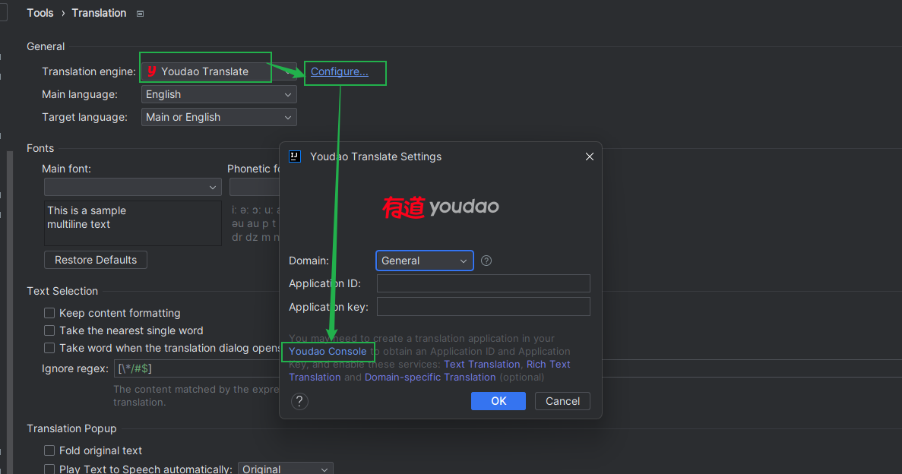This screenshot has width=902, height=474.
Task: Click the Tools breadcrumb item
Action: click(x=40, y=13)
